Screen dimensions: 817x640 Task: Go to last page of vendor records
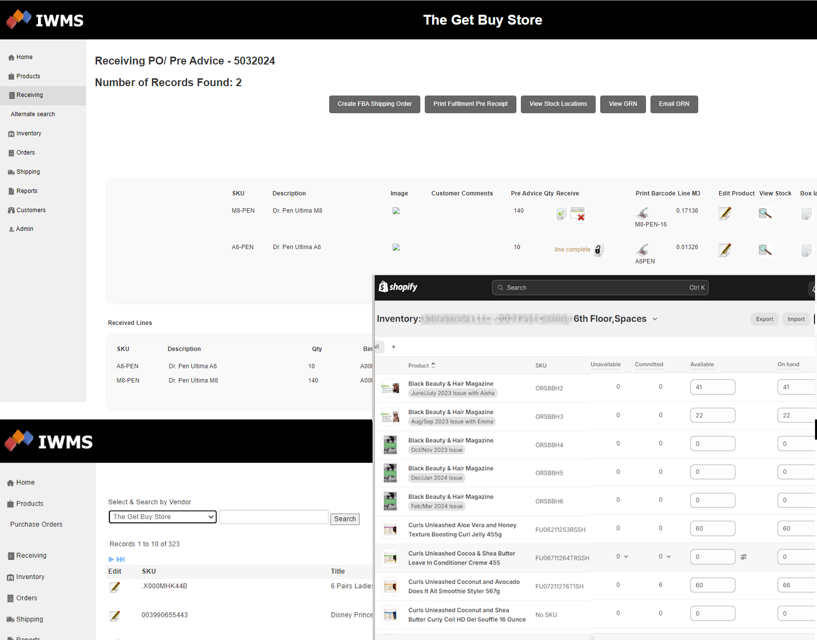point(121,559)
